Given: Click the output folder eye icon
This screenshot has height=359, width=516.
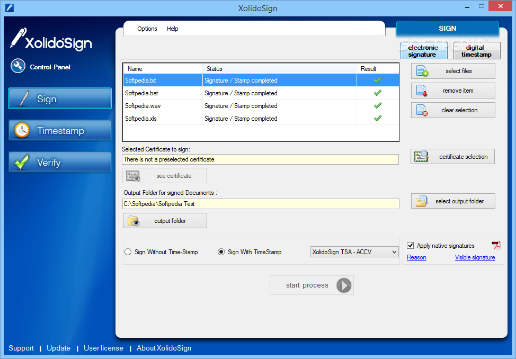Looking at the screenshot, I should (x=134, y=220).
